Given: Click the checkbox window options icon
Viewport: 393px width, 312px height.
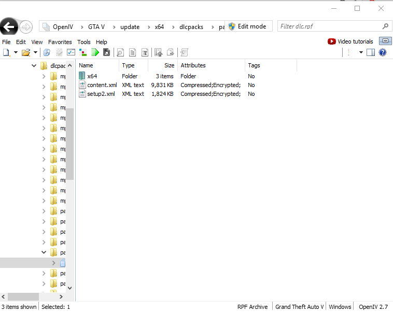Looking at the screenshot, I should click(x=71, y=52).
